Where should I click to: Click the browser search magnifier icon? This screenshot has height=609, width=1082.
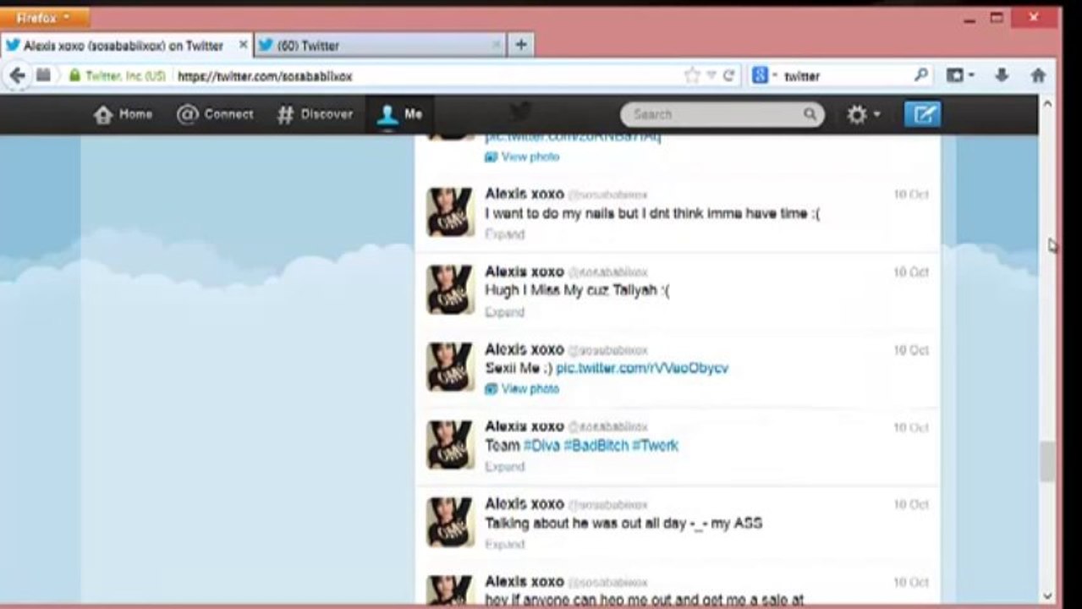pyautogui.click(x=921, y=75)
